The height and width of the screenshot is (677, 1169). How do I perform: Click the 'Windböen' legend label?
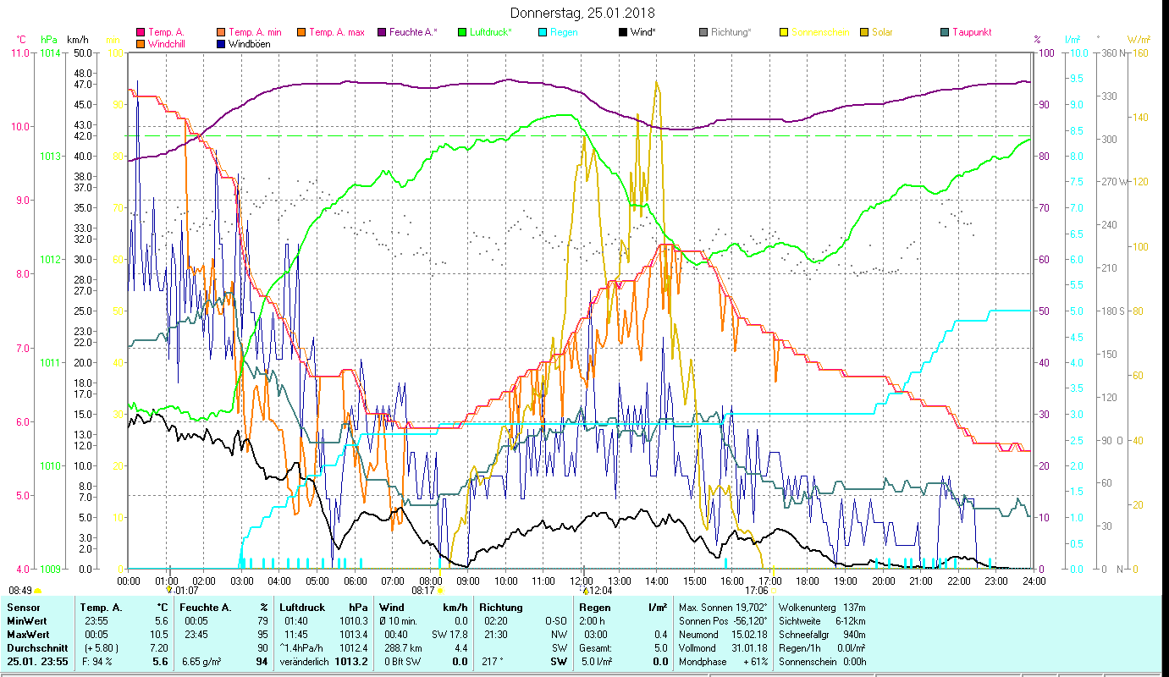(x=250, y=44)
